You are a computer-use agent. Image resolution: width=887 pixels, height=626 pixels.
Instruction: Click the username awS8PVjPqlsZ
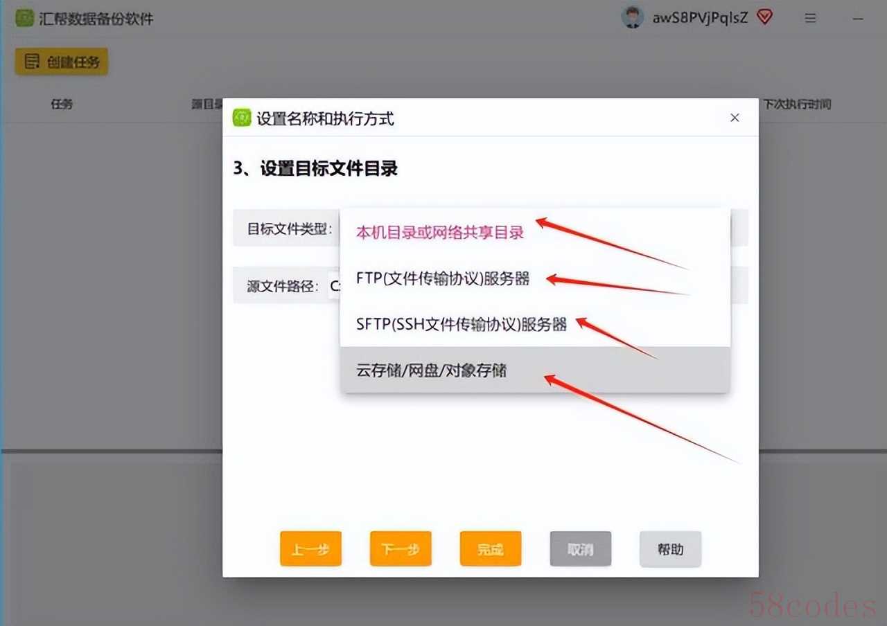(x=700, y=19)
